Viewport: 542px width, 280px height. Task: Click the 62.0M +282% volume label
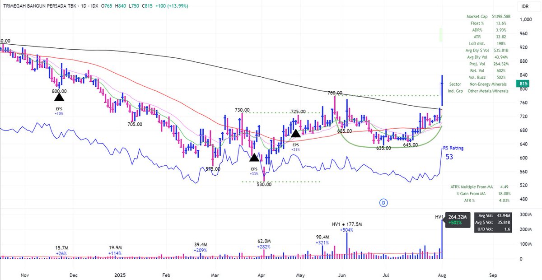[x=264, y=244]
